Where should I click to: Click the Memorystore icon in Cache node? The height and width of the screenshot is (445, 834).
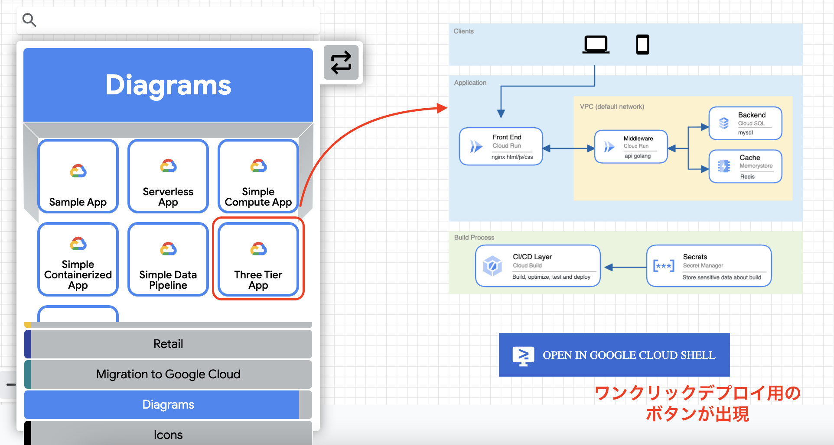click(x=723, y=166)
